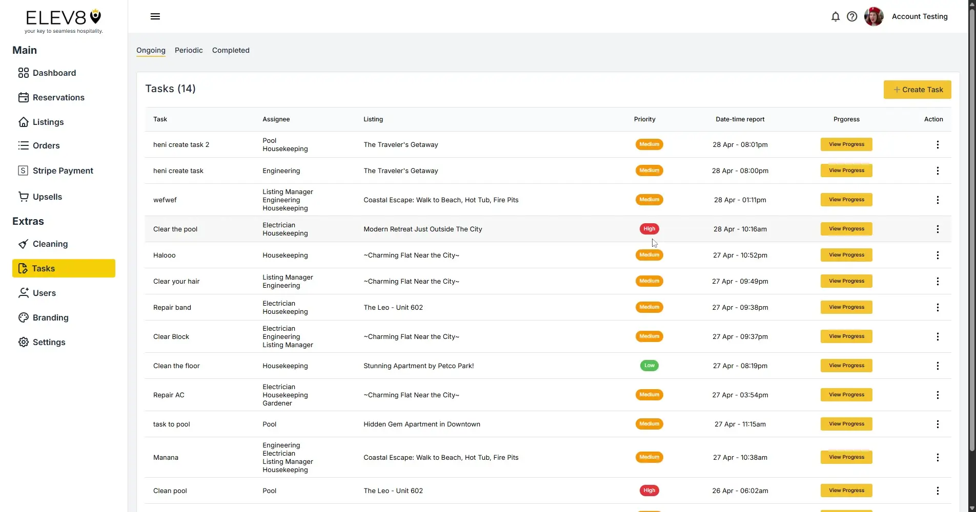This screenshot has height=512, width=976.
Task: Open the action menu for Repair AC
Action: click(x=938, y=395)
